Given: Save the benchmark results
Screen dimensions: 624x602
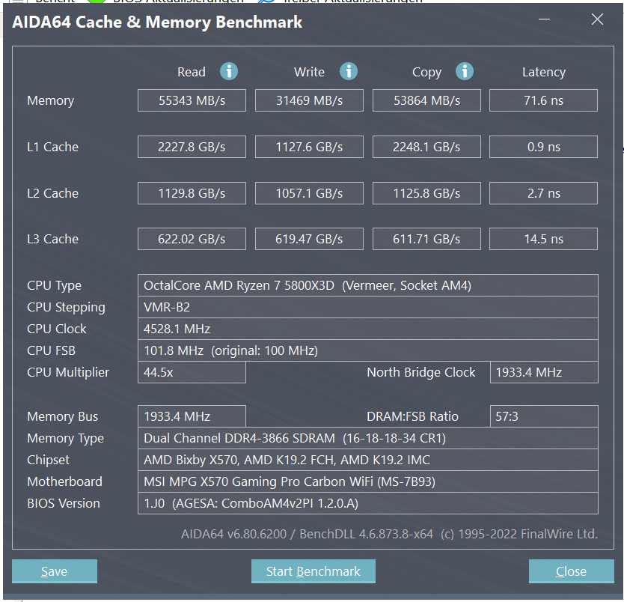Looking at the screenshot, I should (55, 571).
